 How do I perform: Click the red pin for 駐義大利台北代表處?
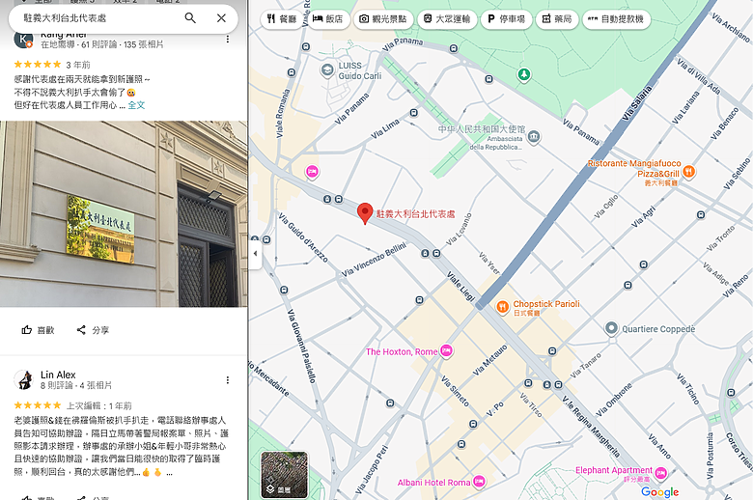(365, 212)
